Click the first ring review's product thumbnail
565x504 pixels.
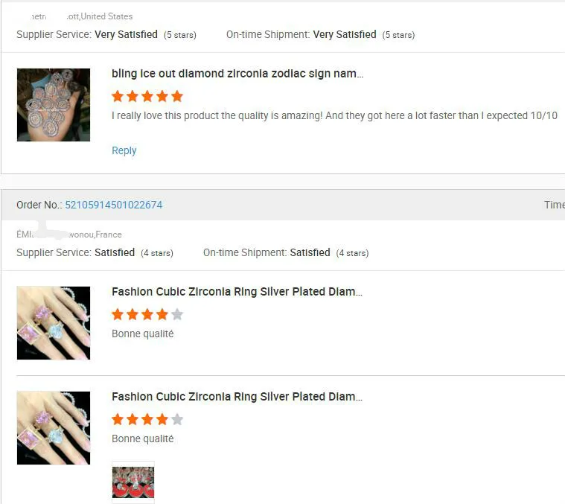click(x=54, y=323)
